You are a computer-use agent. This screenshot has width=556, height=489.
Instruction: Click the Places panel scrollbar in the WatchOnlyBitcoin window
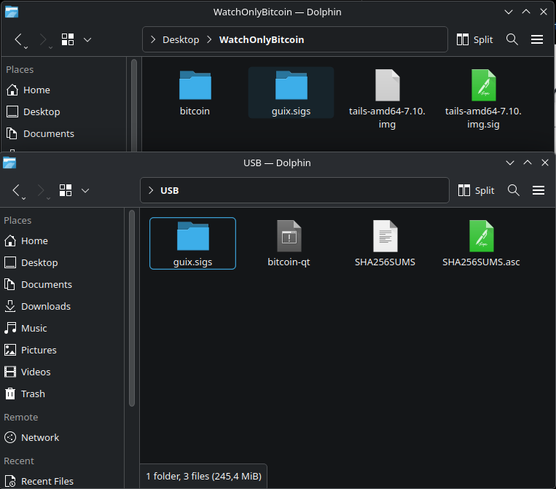[x=134, y=106]
